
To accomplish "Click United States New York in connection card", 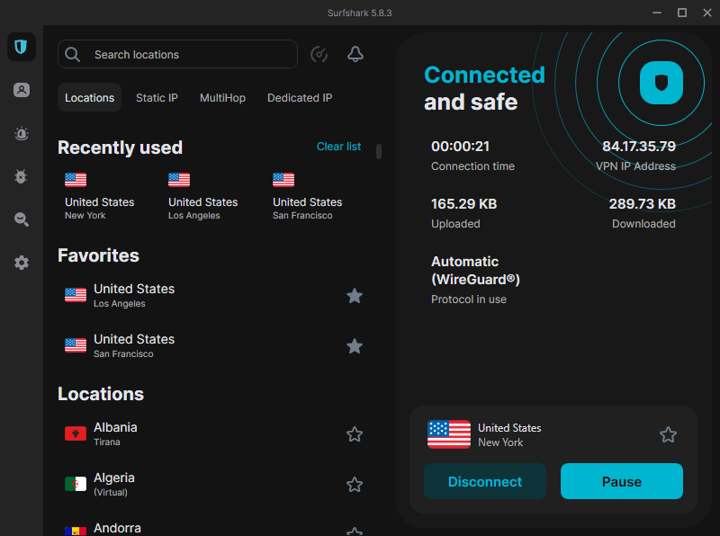I will coord(509,435).
